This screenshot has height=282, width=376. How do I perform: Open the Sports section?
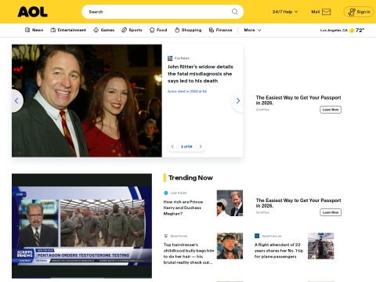132,30
